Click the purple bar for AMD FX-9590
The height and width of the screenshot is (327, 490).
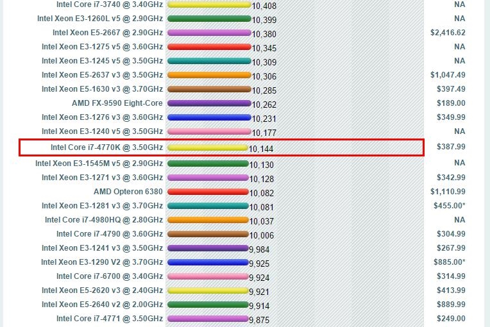(x=209, y=103)
